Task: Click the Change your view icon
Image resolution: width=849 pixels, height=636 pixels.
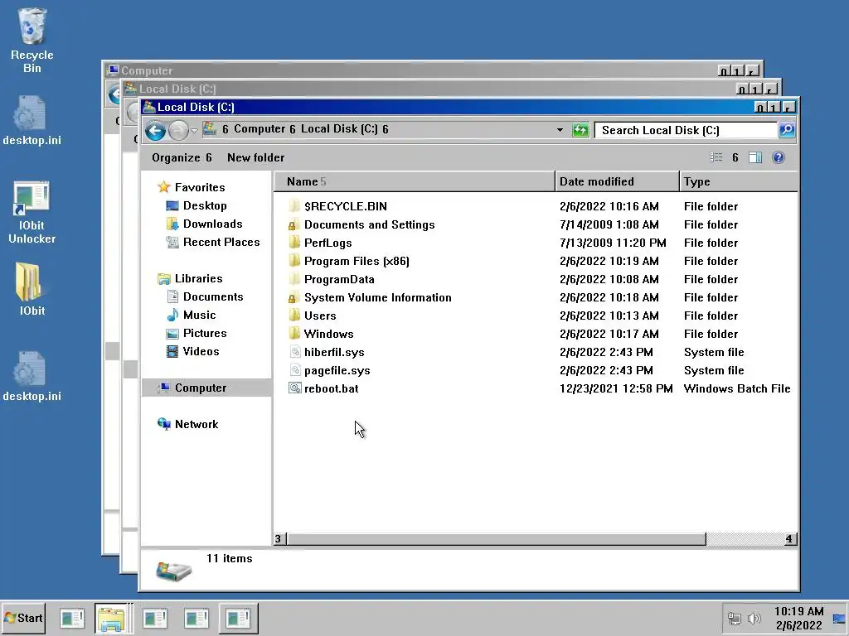Action: click(716, 157)
